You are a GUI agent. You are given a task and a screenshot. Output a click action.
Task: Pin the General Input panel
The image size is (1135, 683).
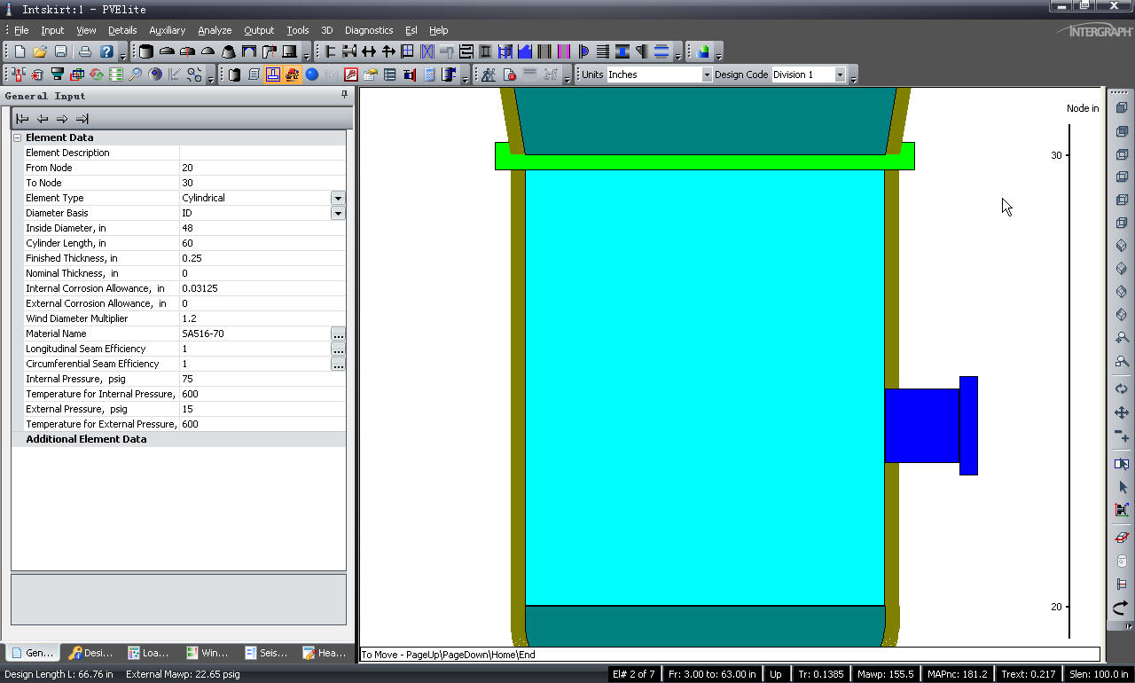coord(345,95)
